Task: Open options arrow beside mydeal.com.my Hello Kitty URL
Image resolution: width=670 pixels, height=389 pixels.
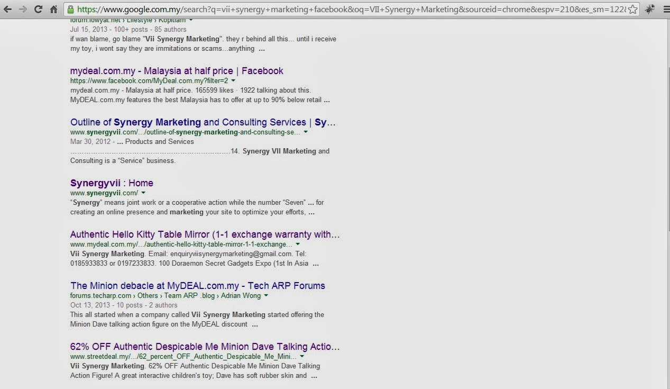Action: (298, 245)
